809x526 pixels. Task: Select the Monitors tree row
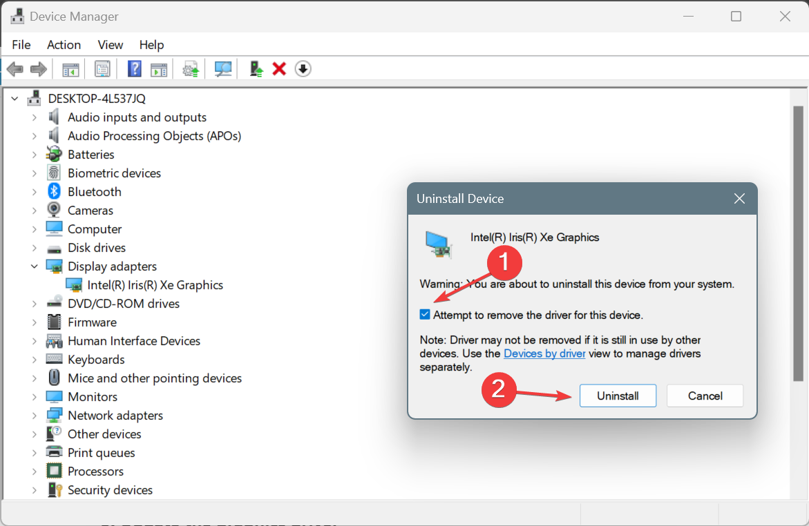(x=93, y=396)
